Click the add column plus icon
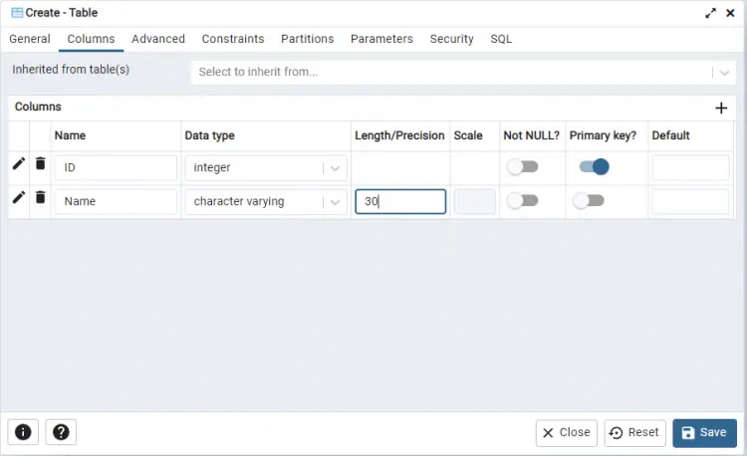The image size is (747, 456). [x=721, y=108]
